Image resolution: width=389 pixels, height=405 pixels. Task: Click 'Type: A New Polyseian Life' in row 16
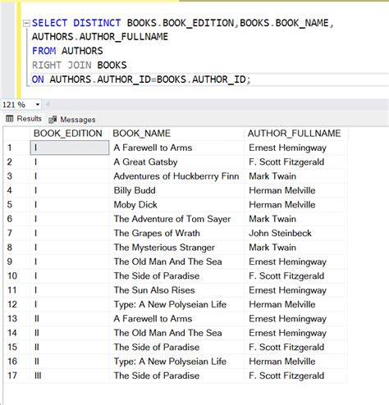click(x=176, y=362)
